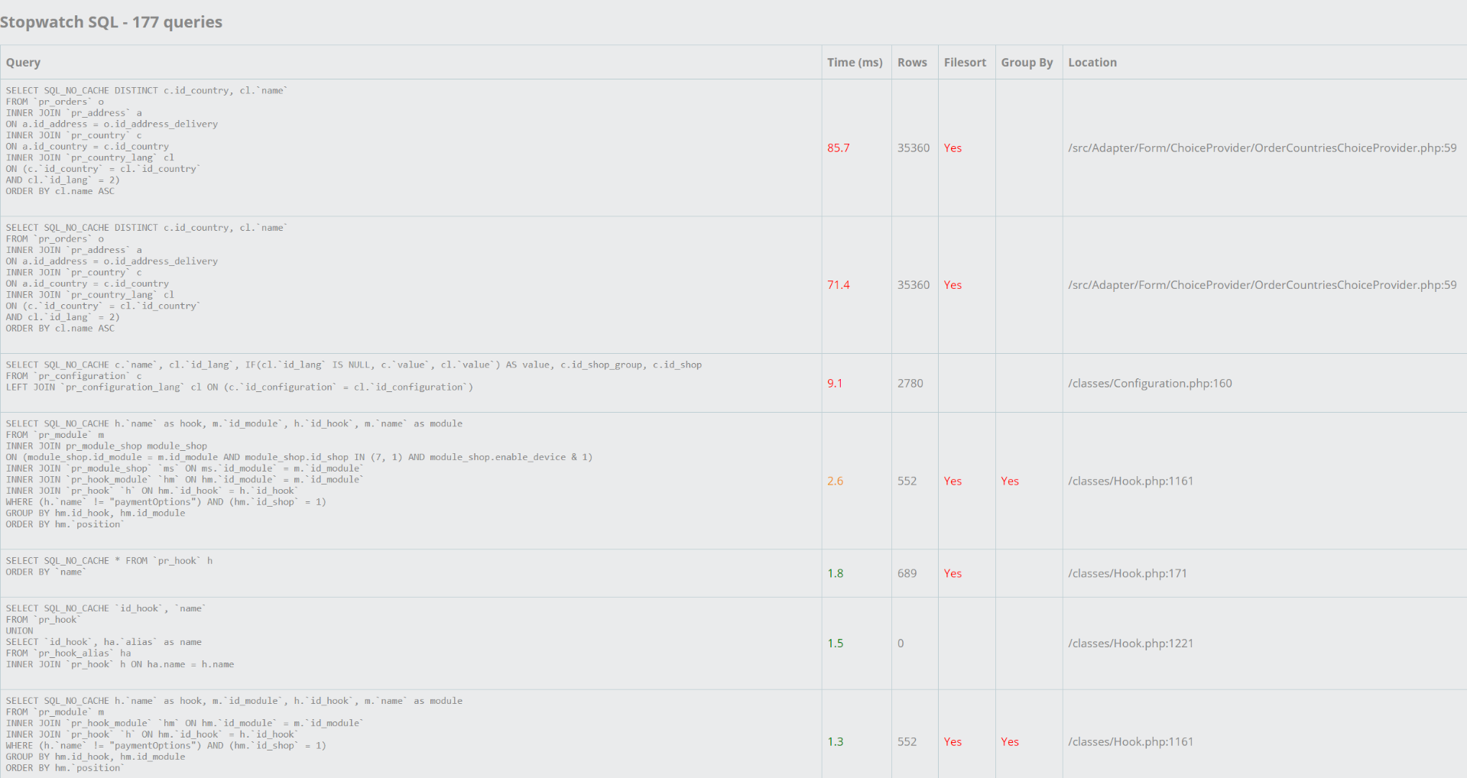Select the pr_configuration query text
This screenshot has height=778, width=1467.
coord(354,376)
